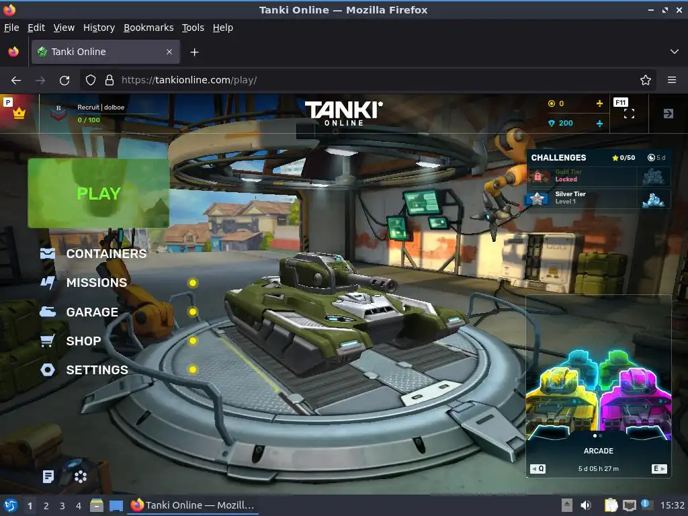
Task: Click the garage tank icon
Action: [48, 312]
